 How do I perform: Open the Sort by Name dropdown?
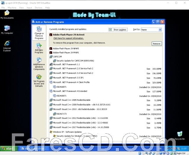point(160,30)
